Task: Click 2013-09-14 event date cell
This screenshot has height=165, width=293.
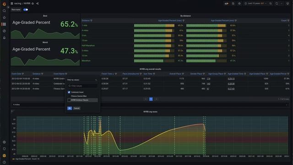Action: 21,88
